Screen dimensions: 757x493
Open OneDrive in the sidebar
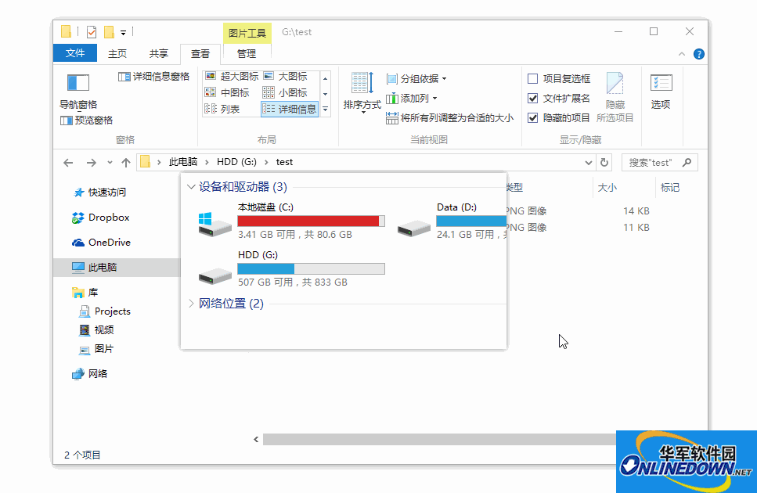[x=102, y=243]
